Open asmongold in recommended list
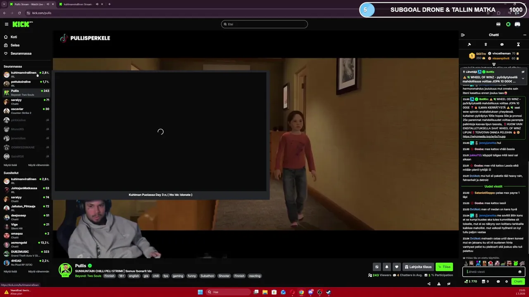Screen dimensions: 529x297 (26, 244)
